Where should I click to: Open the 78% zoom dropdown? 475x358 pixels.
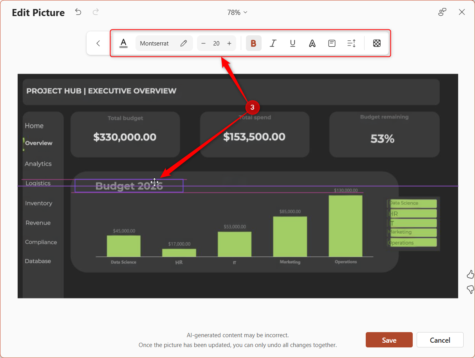pyautogui.click(x=237, y=13)
